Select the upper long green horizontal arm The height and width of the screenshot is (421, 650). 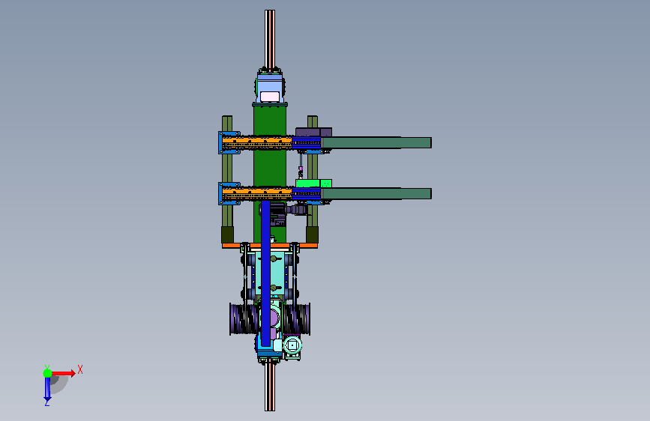376,142
